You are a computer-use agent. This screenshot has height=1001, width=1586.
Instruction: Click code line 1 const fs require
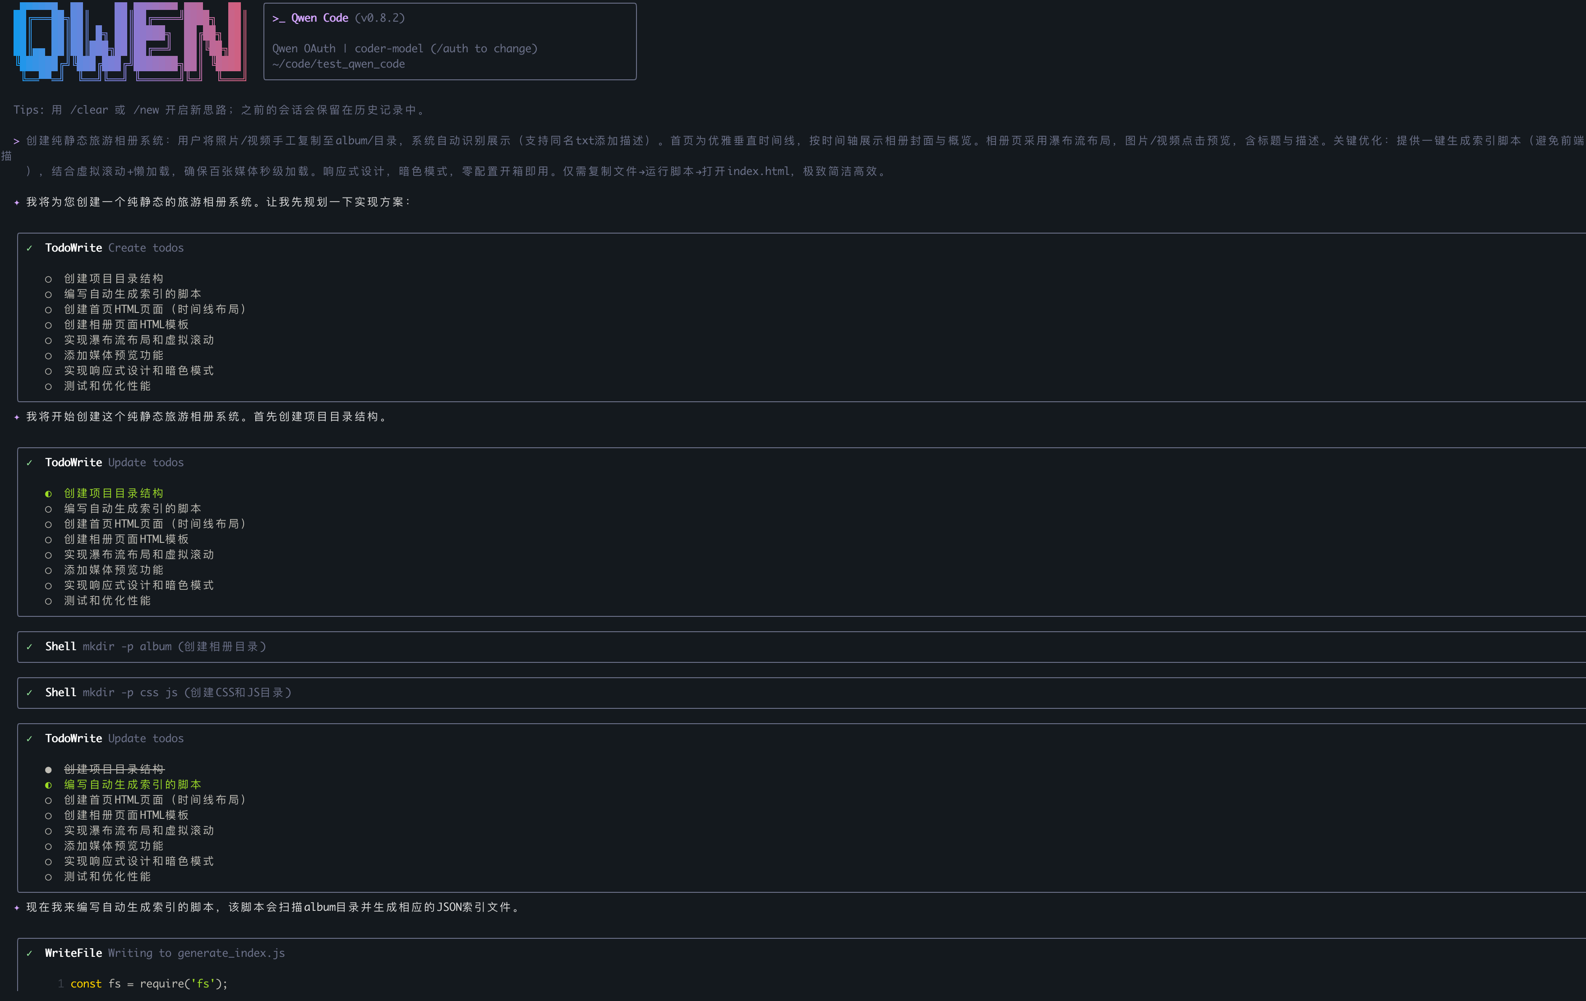[x=148, y=984]
